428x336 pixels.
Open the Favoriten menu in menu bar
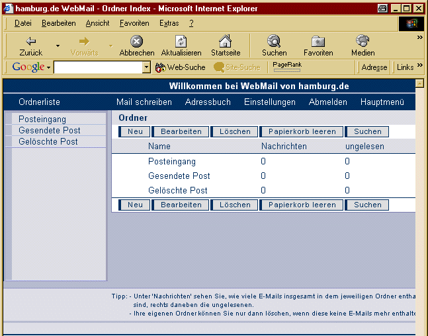134,23
